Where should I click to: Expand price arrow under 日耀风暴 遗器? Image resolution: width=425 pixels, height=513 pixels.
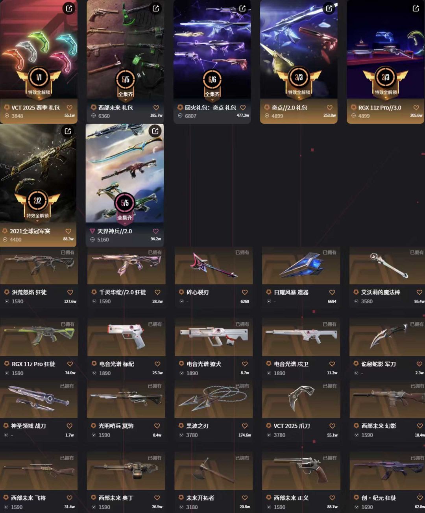[x=269, y=301]
